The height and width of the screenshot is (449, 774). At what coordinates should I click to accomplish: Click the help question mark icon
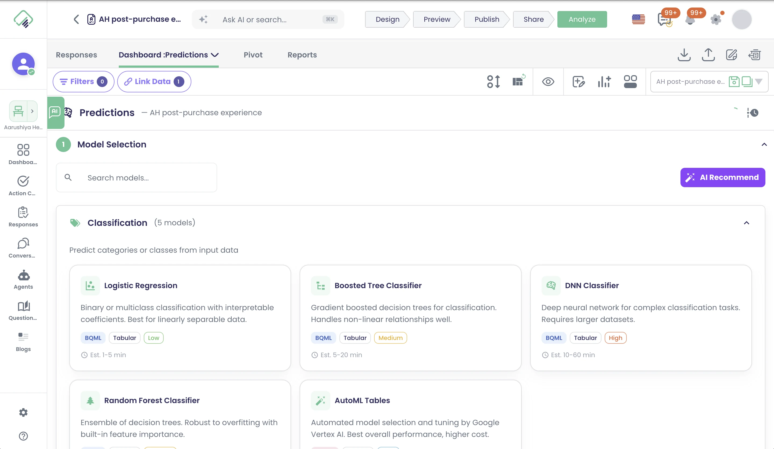click(23, 436)
